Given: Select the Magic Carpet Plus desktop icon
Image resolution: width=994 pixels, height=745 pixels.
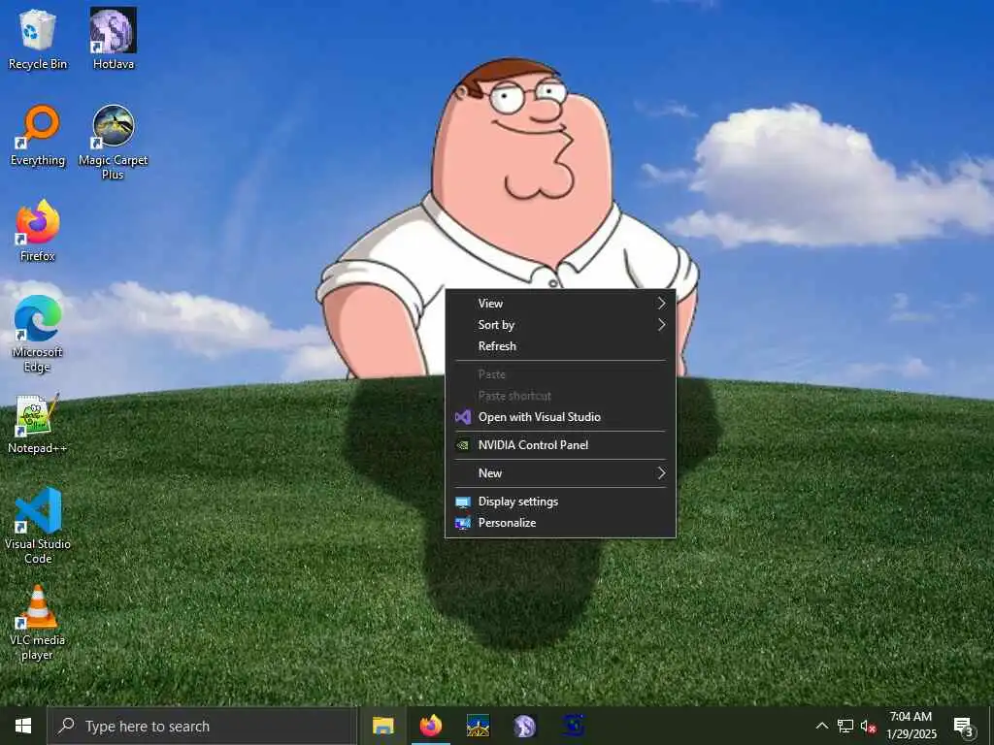Looking at the screenshot, I should 113,142.
